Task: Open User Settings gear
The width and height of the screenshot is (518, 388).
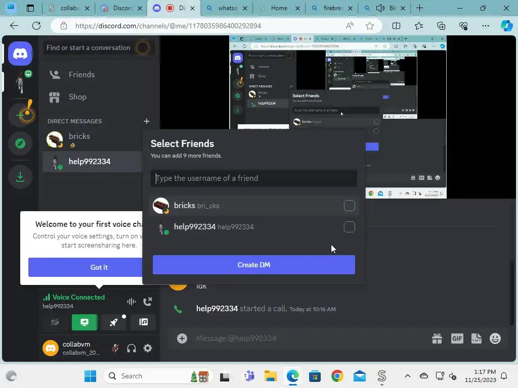Action: [148, 348]
